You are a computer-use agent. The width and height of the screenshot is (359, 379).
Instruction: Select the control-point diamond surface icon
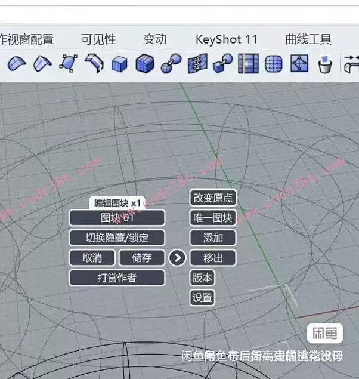pyautogui.click(x=299, y=63)
